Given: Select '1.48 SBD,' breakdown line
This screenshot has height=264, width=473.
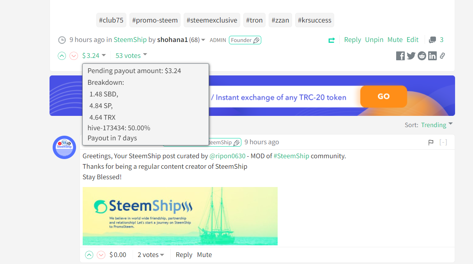Looking at the screenshot, I should point(104,94).
